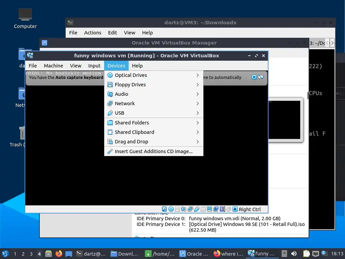Viewport: 345px width, 259px height.
Task: Open the Lubuntu start menu
Action: (5, 254)
